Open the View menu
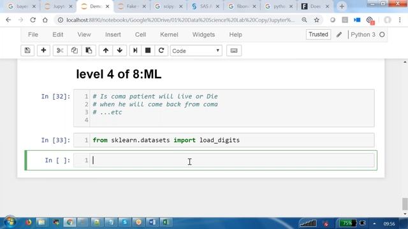 point(84,34)
